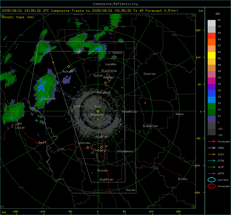Click the yellow diamond marker above Calgary
The image size is (231, 215).
pyautogui.click(x=101, y=147)
